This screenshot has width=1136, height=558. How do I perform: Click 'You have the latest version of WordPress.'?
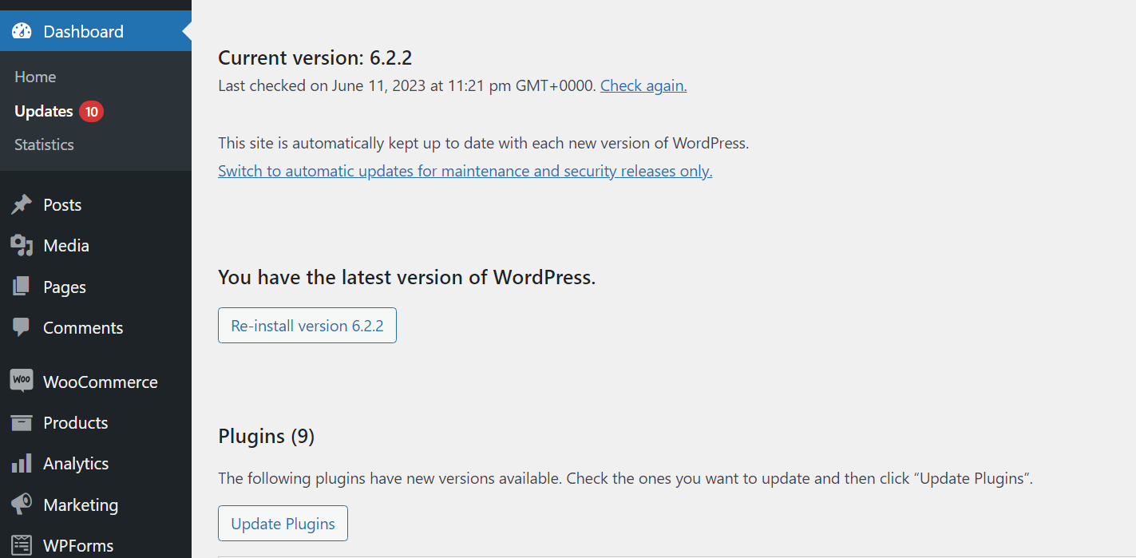click(407, 278)
